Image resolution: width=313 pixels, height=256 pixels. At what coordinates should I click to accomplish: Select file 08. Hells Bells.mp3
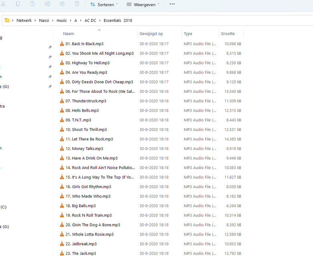coord(82,110)
